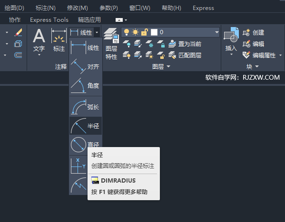Open the Window (窗口) menu
The image size is (285, 222).
pyautogui.click(x=139, y=8)
